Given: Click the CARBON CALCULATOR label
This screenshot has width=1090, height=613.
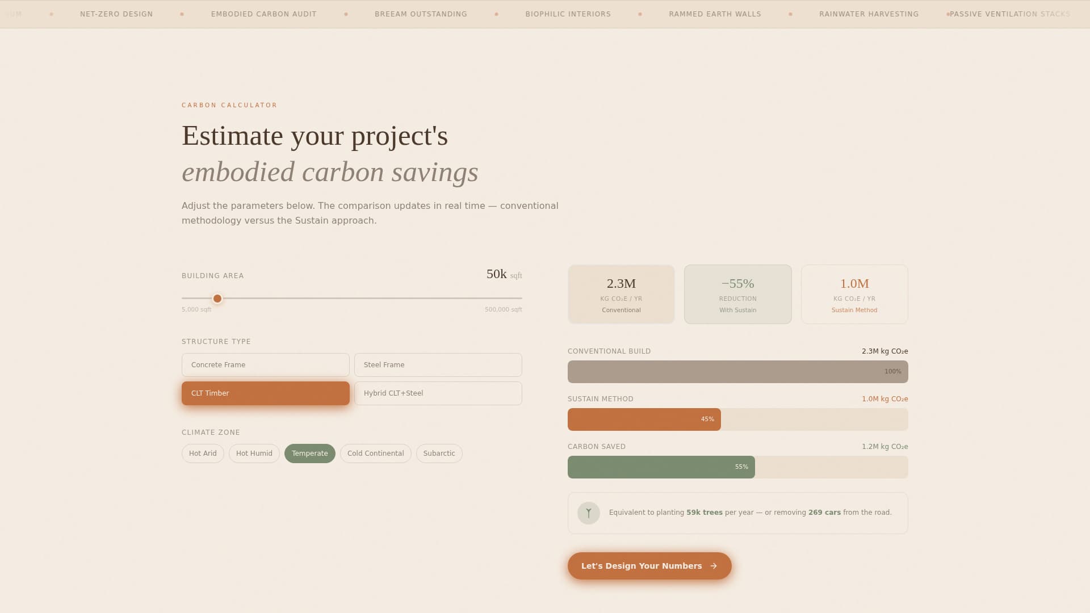Looking at the screenshot, I should click(x=229, y=105).
